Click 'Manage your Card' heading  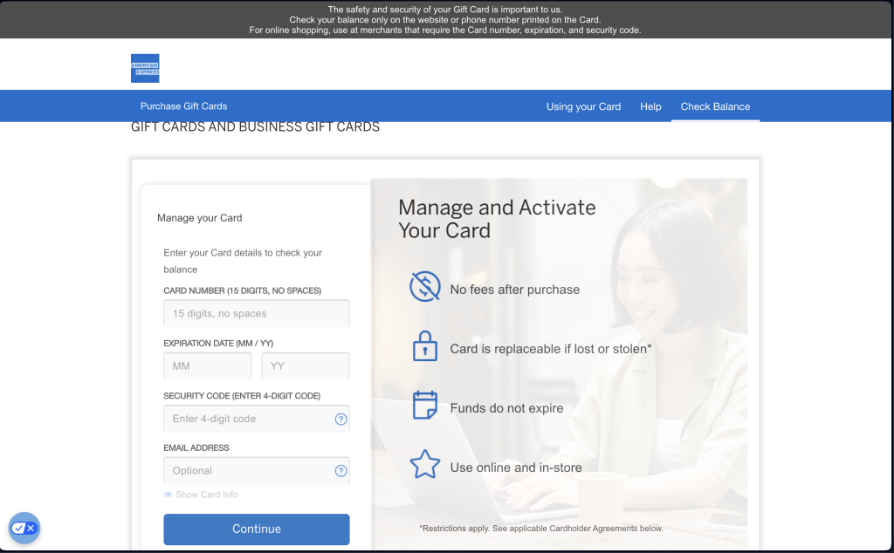pos(200,217)
